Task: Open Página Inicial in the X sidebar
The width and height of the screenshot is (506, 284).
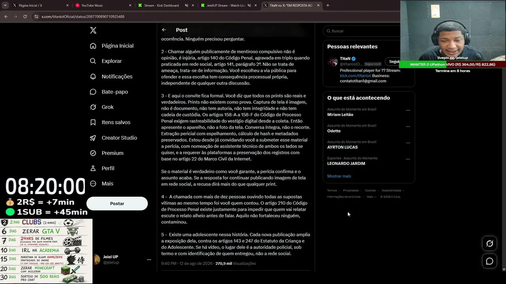Action: click(x=112, y=46)
